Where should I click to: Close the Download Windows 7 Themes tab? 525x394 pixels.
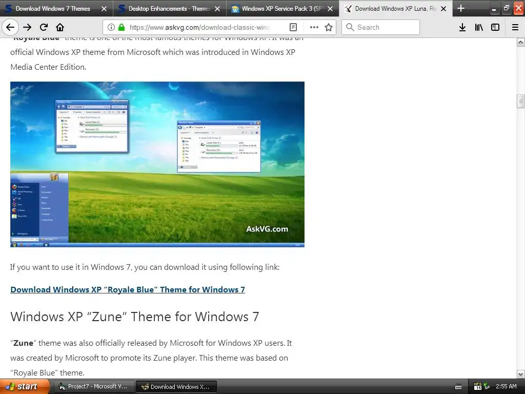[x=104, y=9]
